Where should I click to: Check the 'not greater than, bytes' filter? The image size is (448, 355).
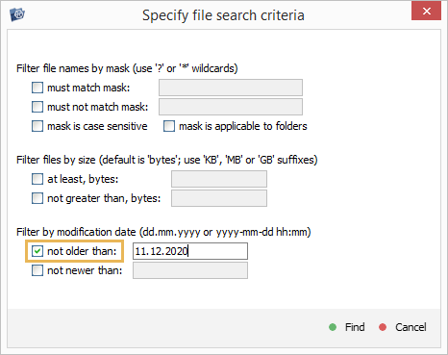pos(37,198)
